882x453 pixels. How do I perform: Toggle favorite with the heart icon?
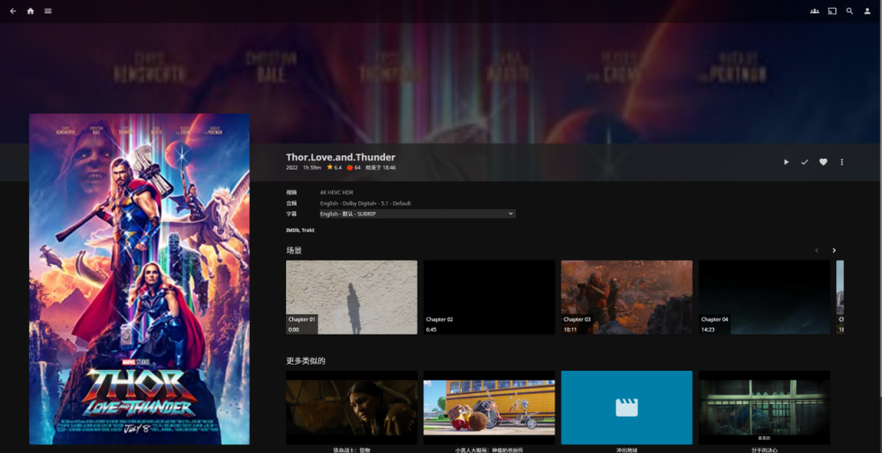click(823, 162)
